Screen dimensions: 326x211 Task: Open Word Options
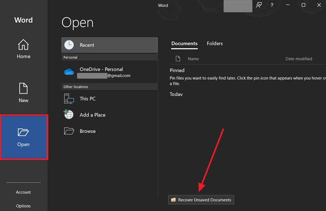click(x=23, y=206)
